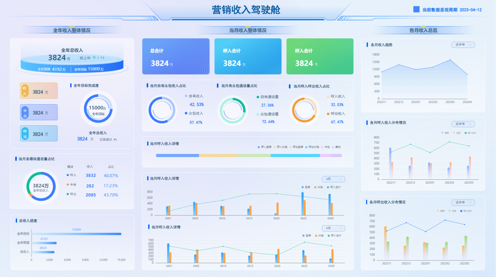496x277 pixels.
Task: Click the blue 中台 badge icon
Action: point(25,113)
